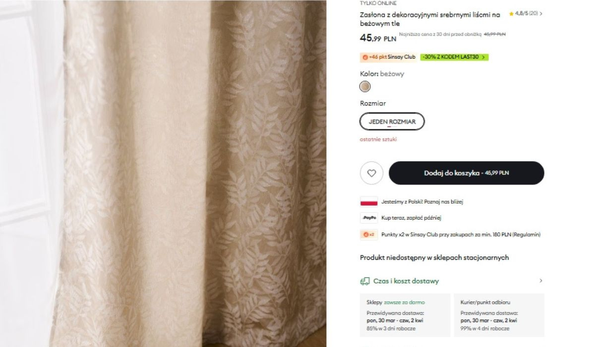Click the Sklepy delivery option card
The width and height of the screenshot is (595, 347).
coord(405,315)
